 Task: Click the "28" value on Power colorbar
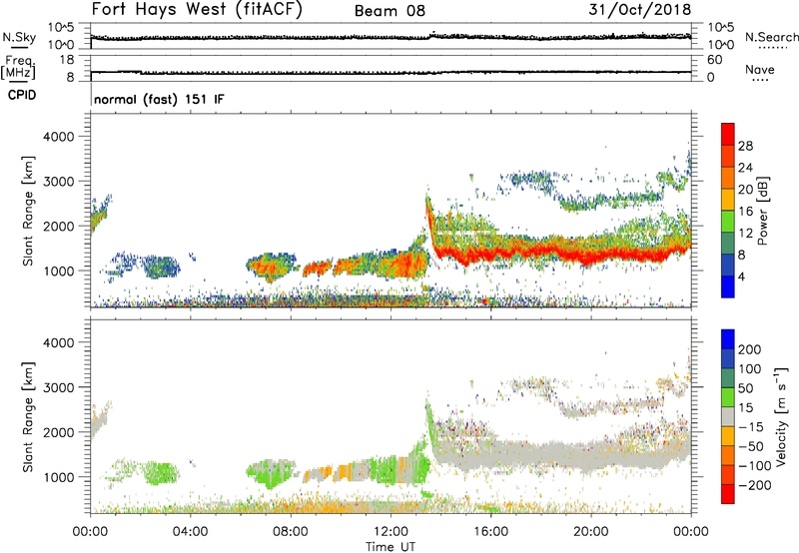tap(745, 146)
